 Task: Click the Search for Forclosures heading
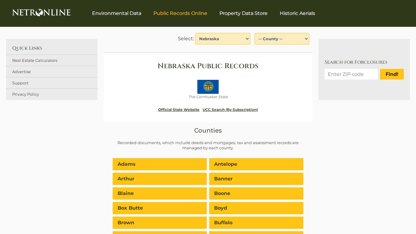coord(356,62)
